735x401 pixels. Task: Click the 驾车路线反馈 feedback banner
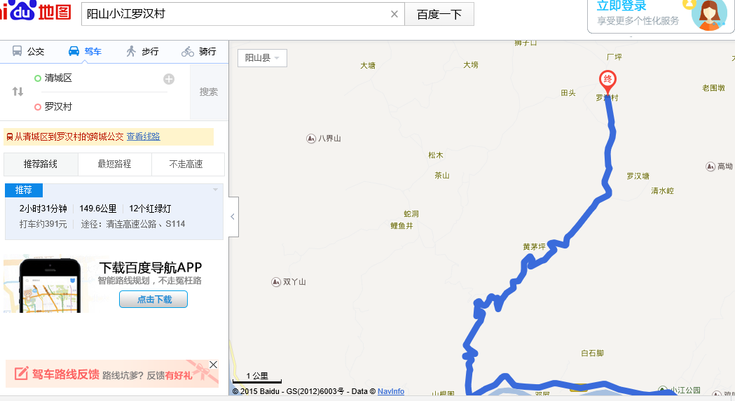[112, 374]
